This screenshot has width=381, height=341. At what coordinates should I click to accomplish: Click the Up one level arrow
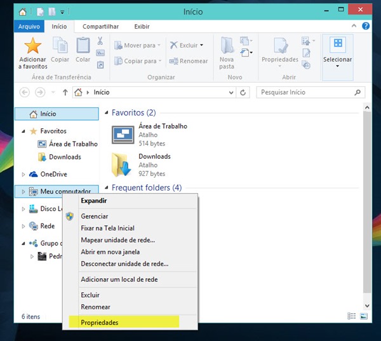pos(65,92)
